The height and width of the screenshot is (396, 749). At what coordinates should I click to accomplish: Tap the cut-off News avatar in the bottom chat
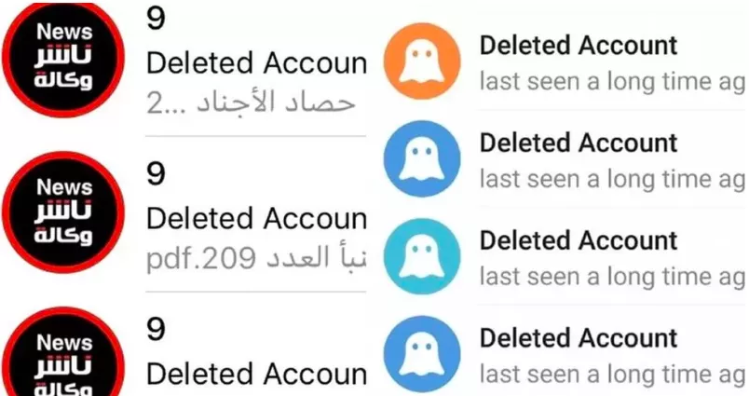click(x=63, y=351)
